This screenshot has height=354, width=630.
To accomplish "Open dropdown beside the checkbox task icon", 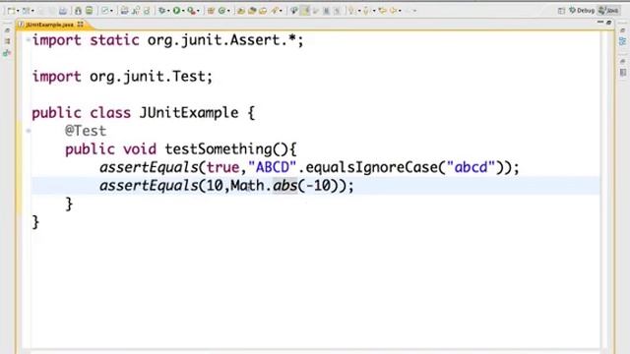I will pos(111,11).
